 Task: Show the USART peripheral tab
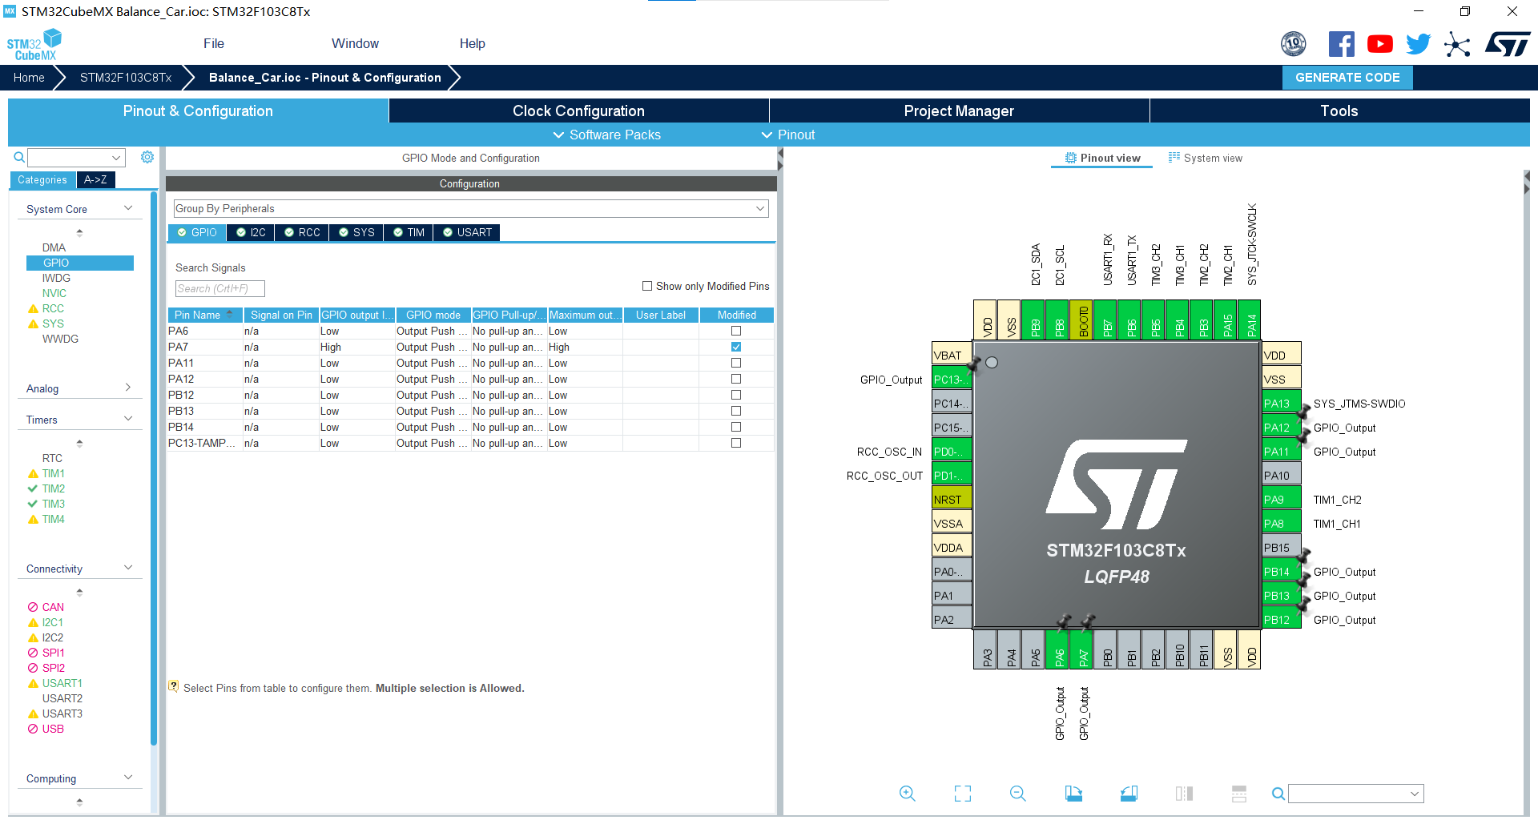pos(468,232)
